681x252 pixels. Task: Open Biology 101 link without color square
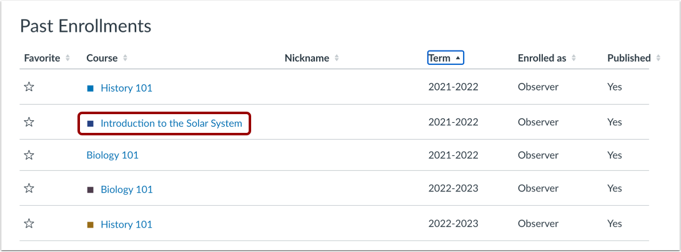point(112,155)
